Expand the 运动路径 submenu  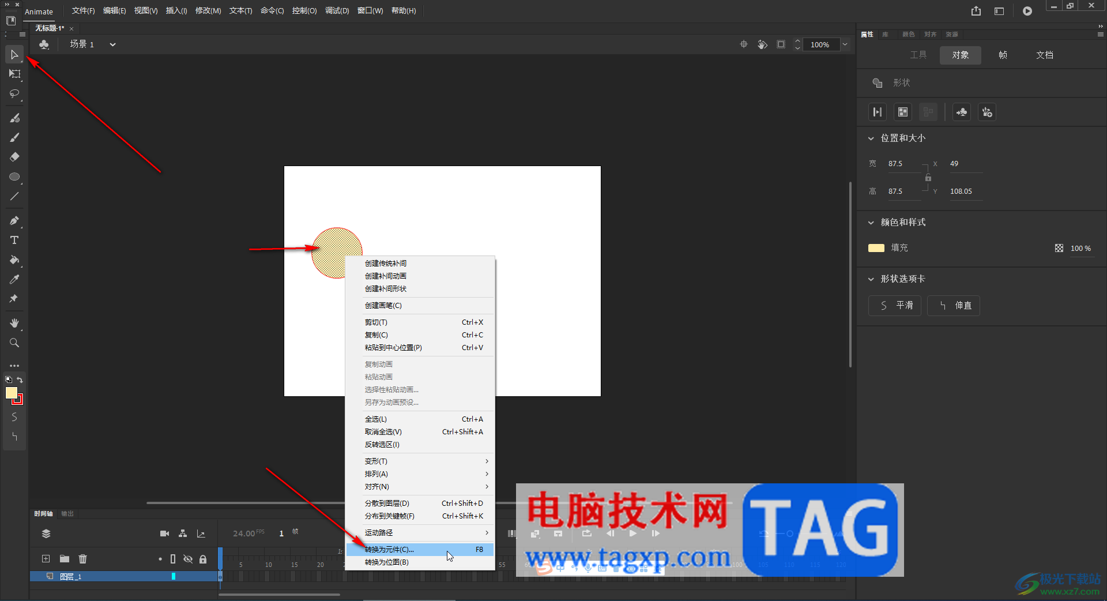[x=420, y=533]
